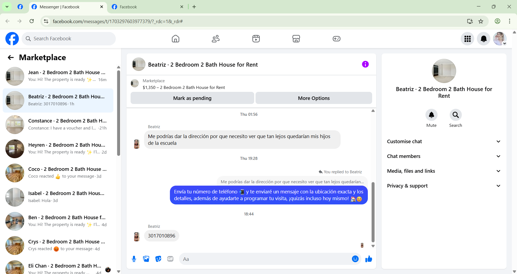Open Facebook home feed icon
This screenshot has height=274, width=517.
coord(176,39)
